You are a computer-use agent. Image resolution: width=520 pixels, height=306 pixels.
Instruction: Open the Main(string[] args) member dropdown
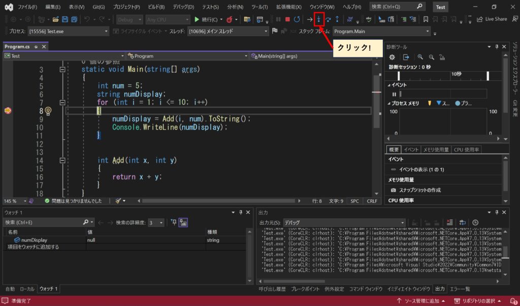tap(292, 56)
